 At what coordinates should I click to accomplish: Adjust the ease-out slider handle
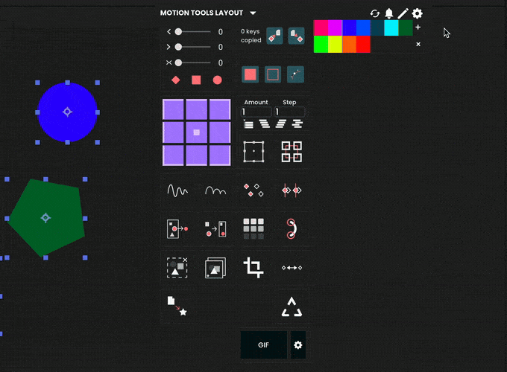point(178,47)
